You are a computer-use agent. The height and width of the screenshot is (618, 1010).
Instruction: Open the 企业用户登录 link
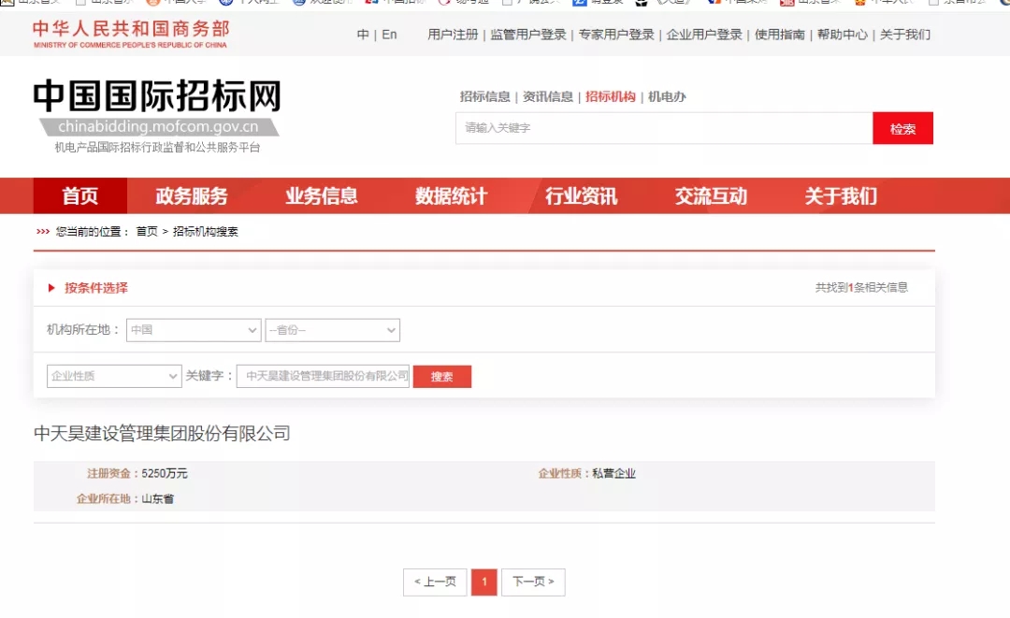click(x=704, y=35)
